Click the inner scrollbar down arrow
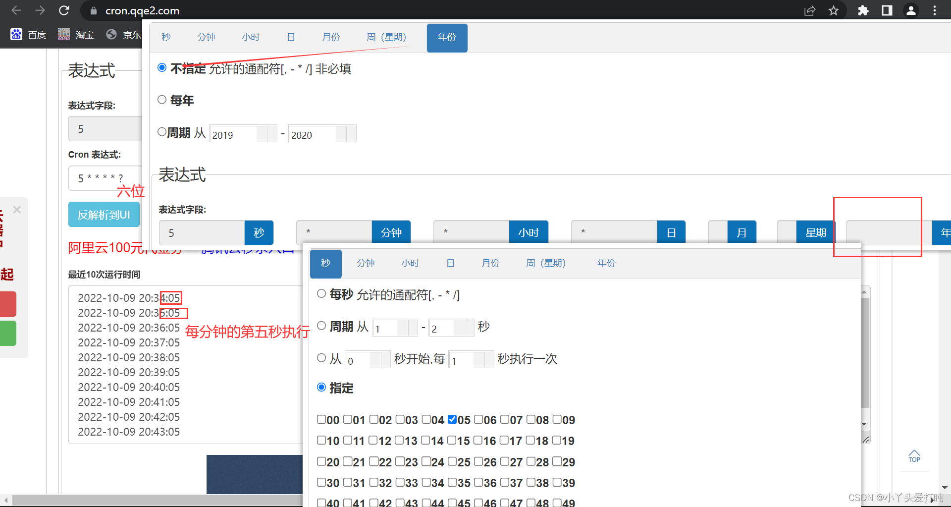This screenshot has height=507, width=951. click(865, 424)
